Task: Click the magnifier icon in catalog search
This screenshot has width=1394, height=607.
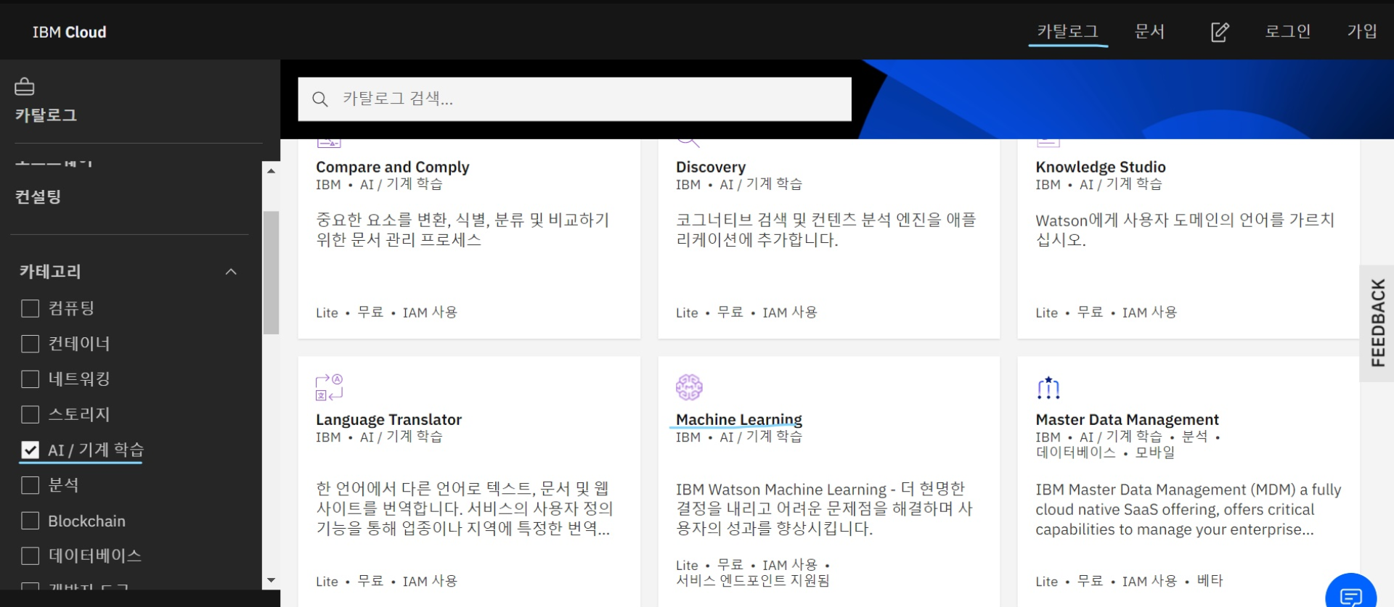Action: (320, 99)
